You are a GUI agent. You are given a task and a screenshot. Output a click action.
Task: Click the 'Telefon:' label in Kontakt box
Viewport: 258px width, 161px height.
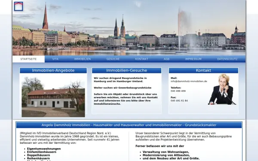(176, 88)
